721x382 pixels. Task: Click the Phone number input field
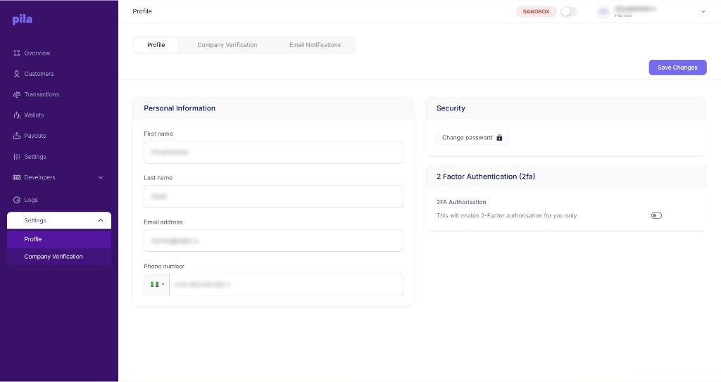(x=286, y=284)
